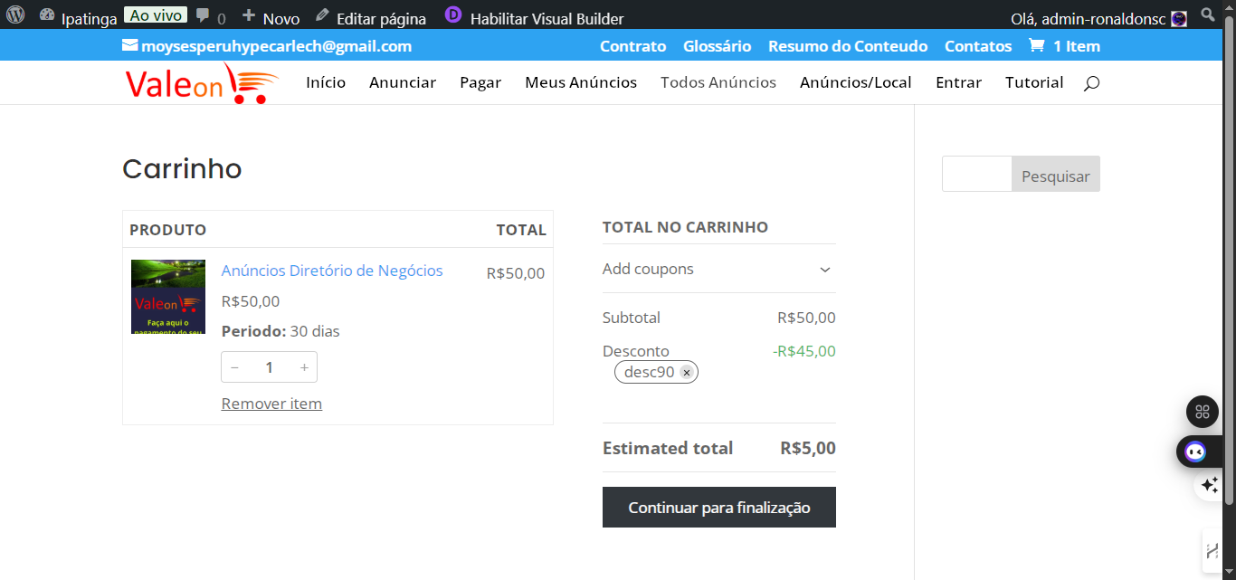Decrease product quantity with minus button
This screenshot has height=580, width=1236.
pos(235,367)
